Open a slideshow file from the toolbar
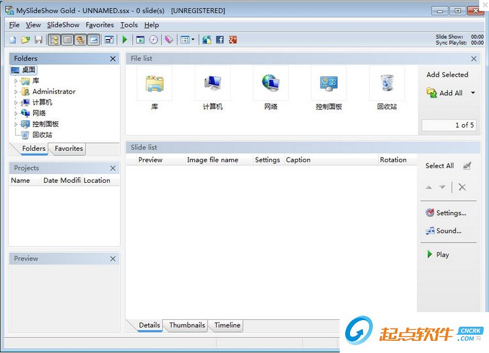The height and width of the screenshot is (353, 489). (26, 40)
